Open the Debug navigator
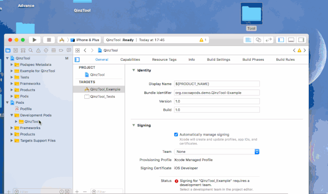Screen dimensions: 328x194 [53, 50]
